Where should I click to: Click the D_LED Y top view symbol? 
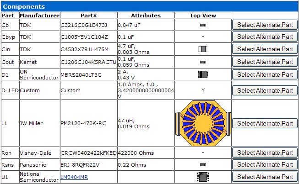[x=203, y=90]
